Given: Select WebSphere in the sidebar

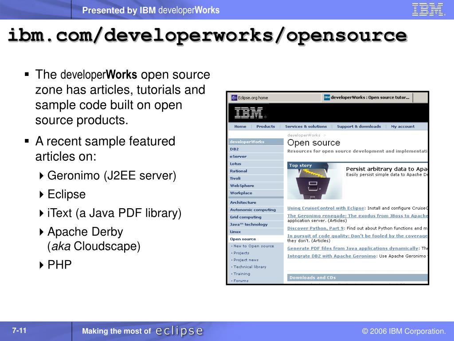Looking at the screenshot, I should [x=256, y=186].
